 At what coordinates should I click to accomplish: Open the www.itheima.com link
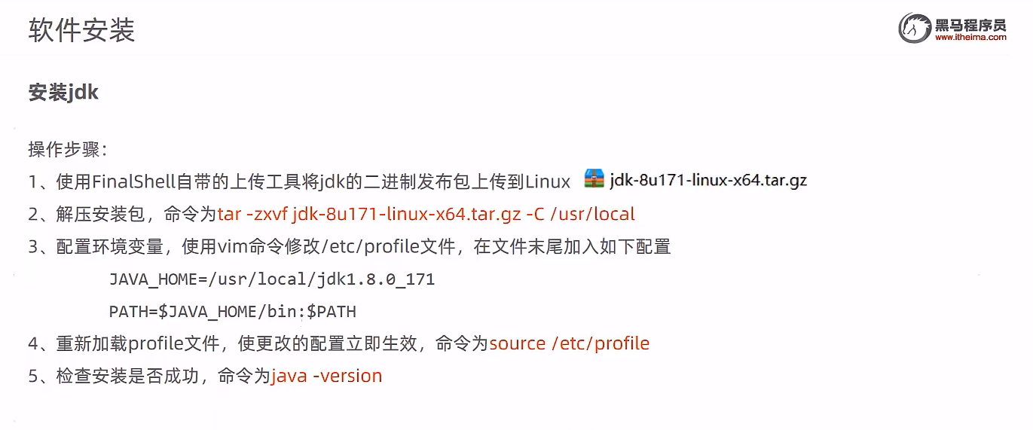970,38
